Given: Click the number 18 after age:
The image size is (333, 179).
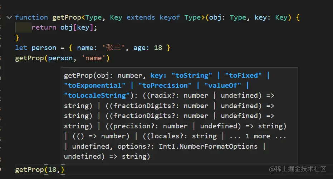Looking at the screenshot, I should (158, 48).
